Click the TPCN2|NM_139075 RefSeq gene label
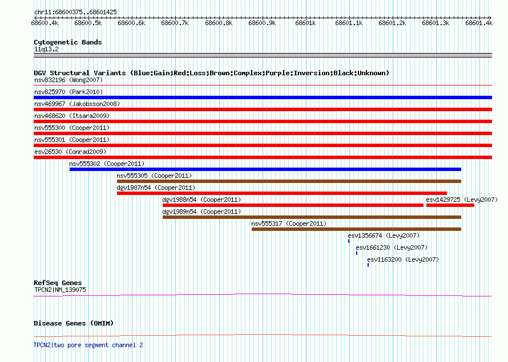The height and width of the screenshot is (362, 508). [x=61, y=290]
